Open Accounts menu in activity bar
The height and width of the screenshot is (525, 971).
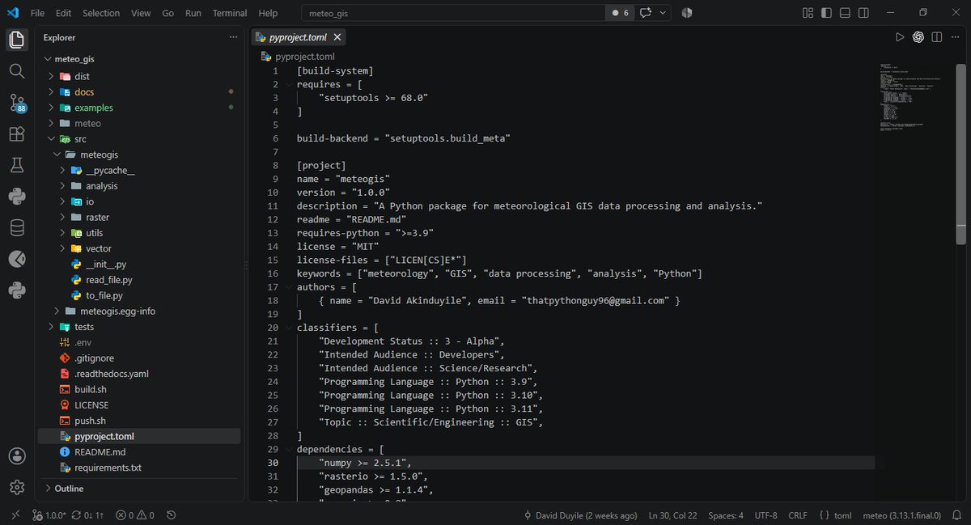coord(17,456)
